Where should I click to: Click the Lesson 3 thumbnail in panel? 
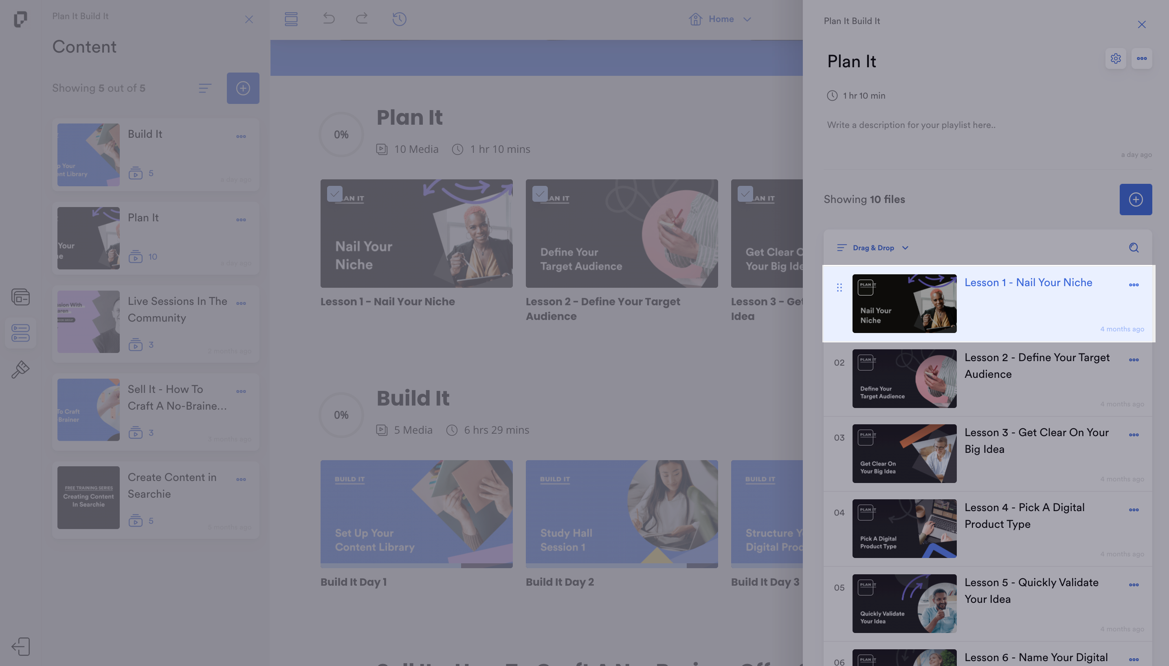pos(904,454)
